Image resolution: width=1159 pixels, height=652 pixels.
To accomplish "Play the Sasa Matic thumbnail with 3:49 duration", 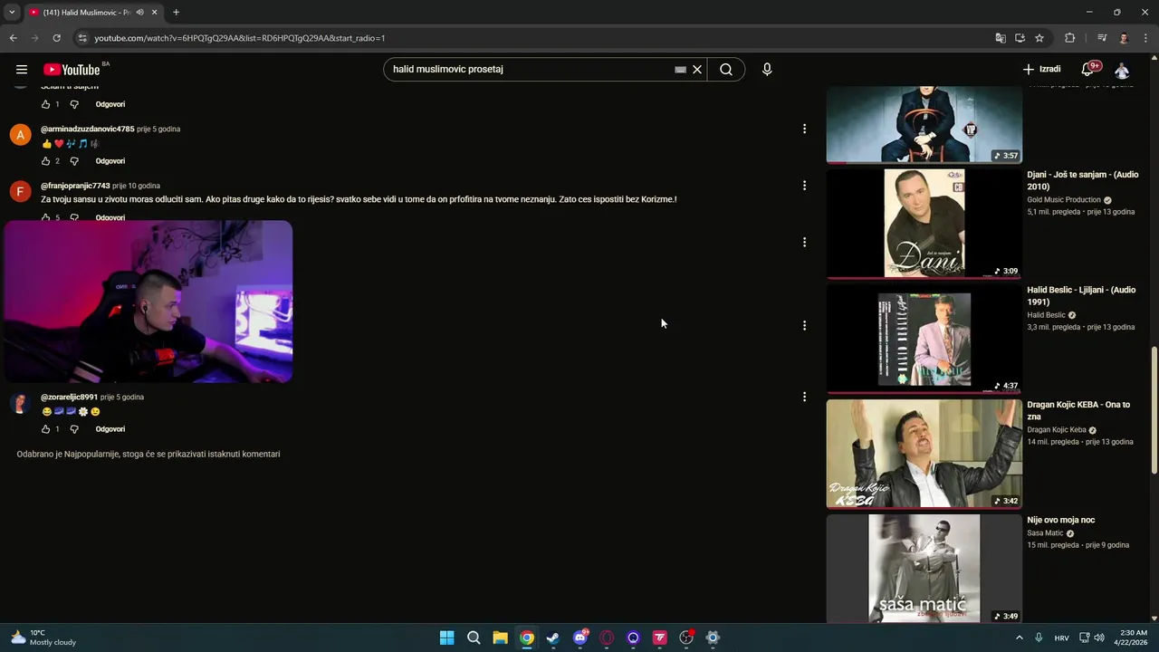I will click(924, 569).
